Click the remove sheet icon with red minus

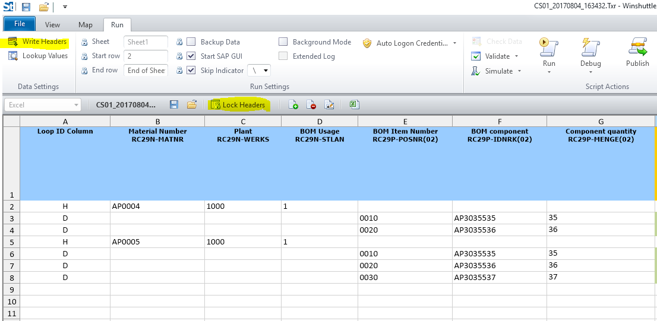click(311, 105)
